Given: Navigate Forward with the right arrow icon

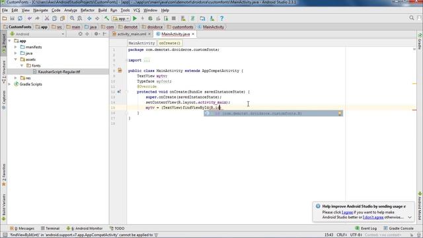Looking at the screenshot, I should click(97, 19).
